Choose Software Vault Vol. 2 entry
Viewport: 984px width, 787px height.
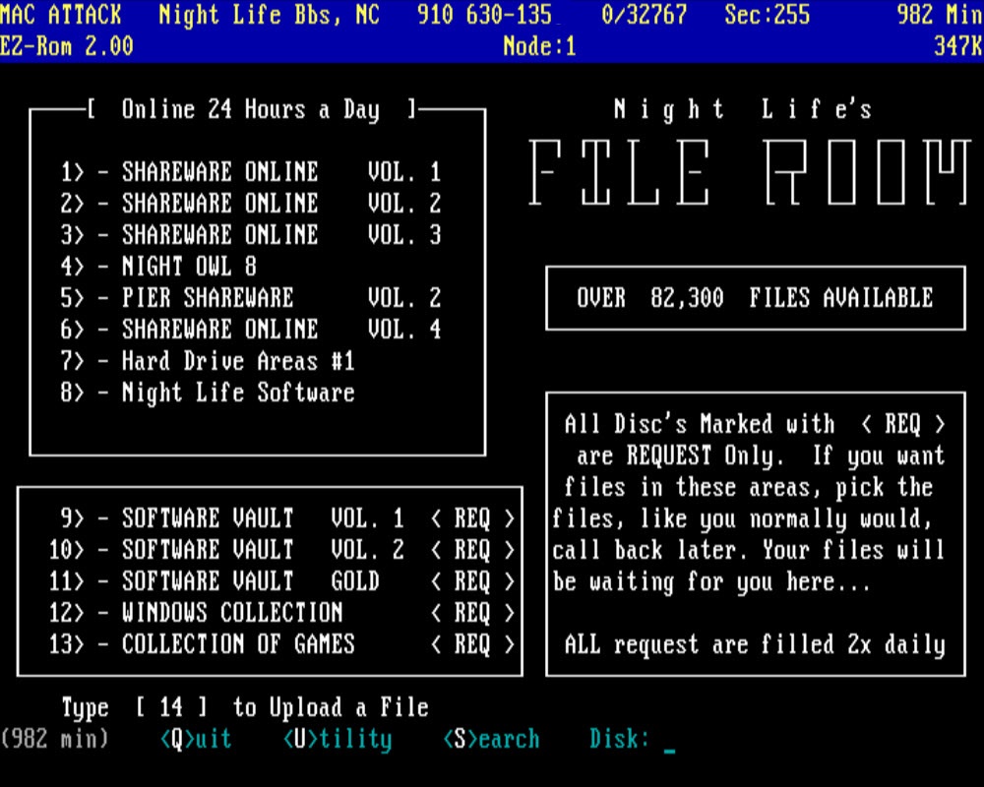click(262, 550)
